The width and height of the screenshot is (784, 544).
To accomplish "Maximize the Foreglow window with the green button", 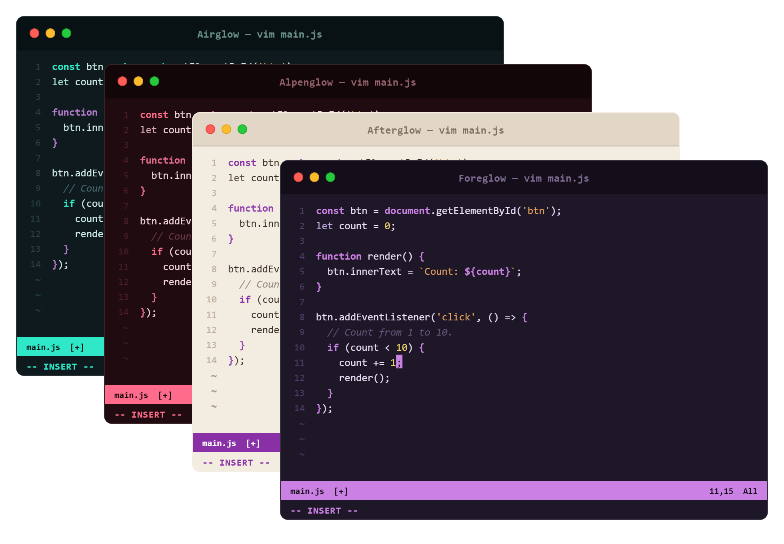I will [x=330, y=177].
